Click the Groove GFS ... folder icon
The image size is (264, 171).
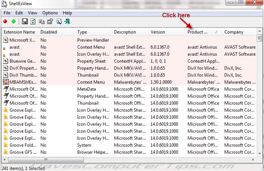click(x=6, y=152)
